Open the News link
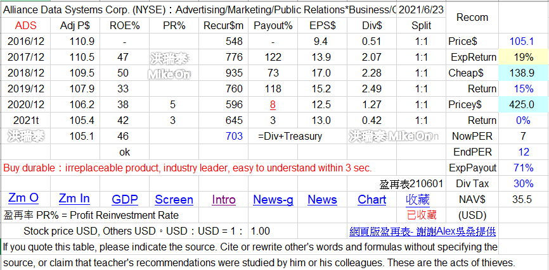The height and width of the screenshot is (270, 549). [x=322, y=200]
